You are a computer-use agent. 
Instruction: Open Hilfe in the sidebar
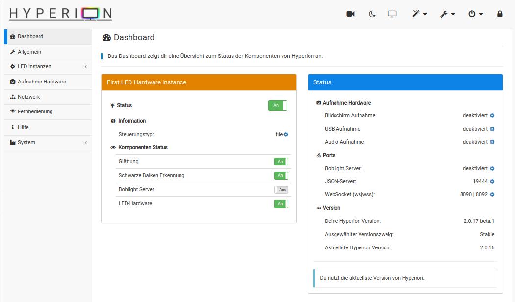coord(48,127)
